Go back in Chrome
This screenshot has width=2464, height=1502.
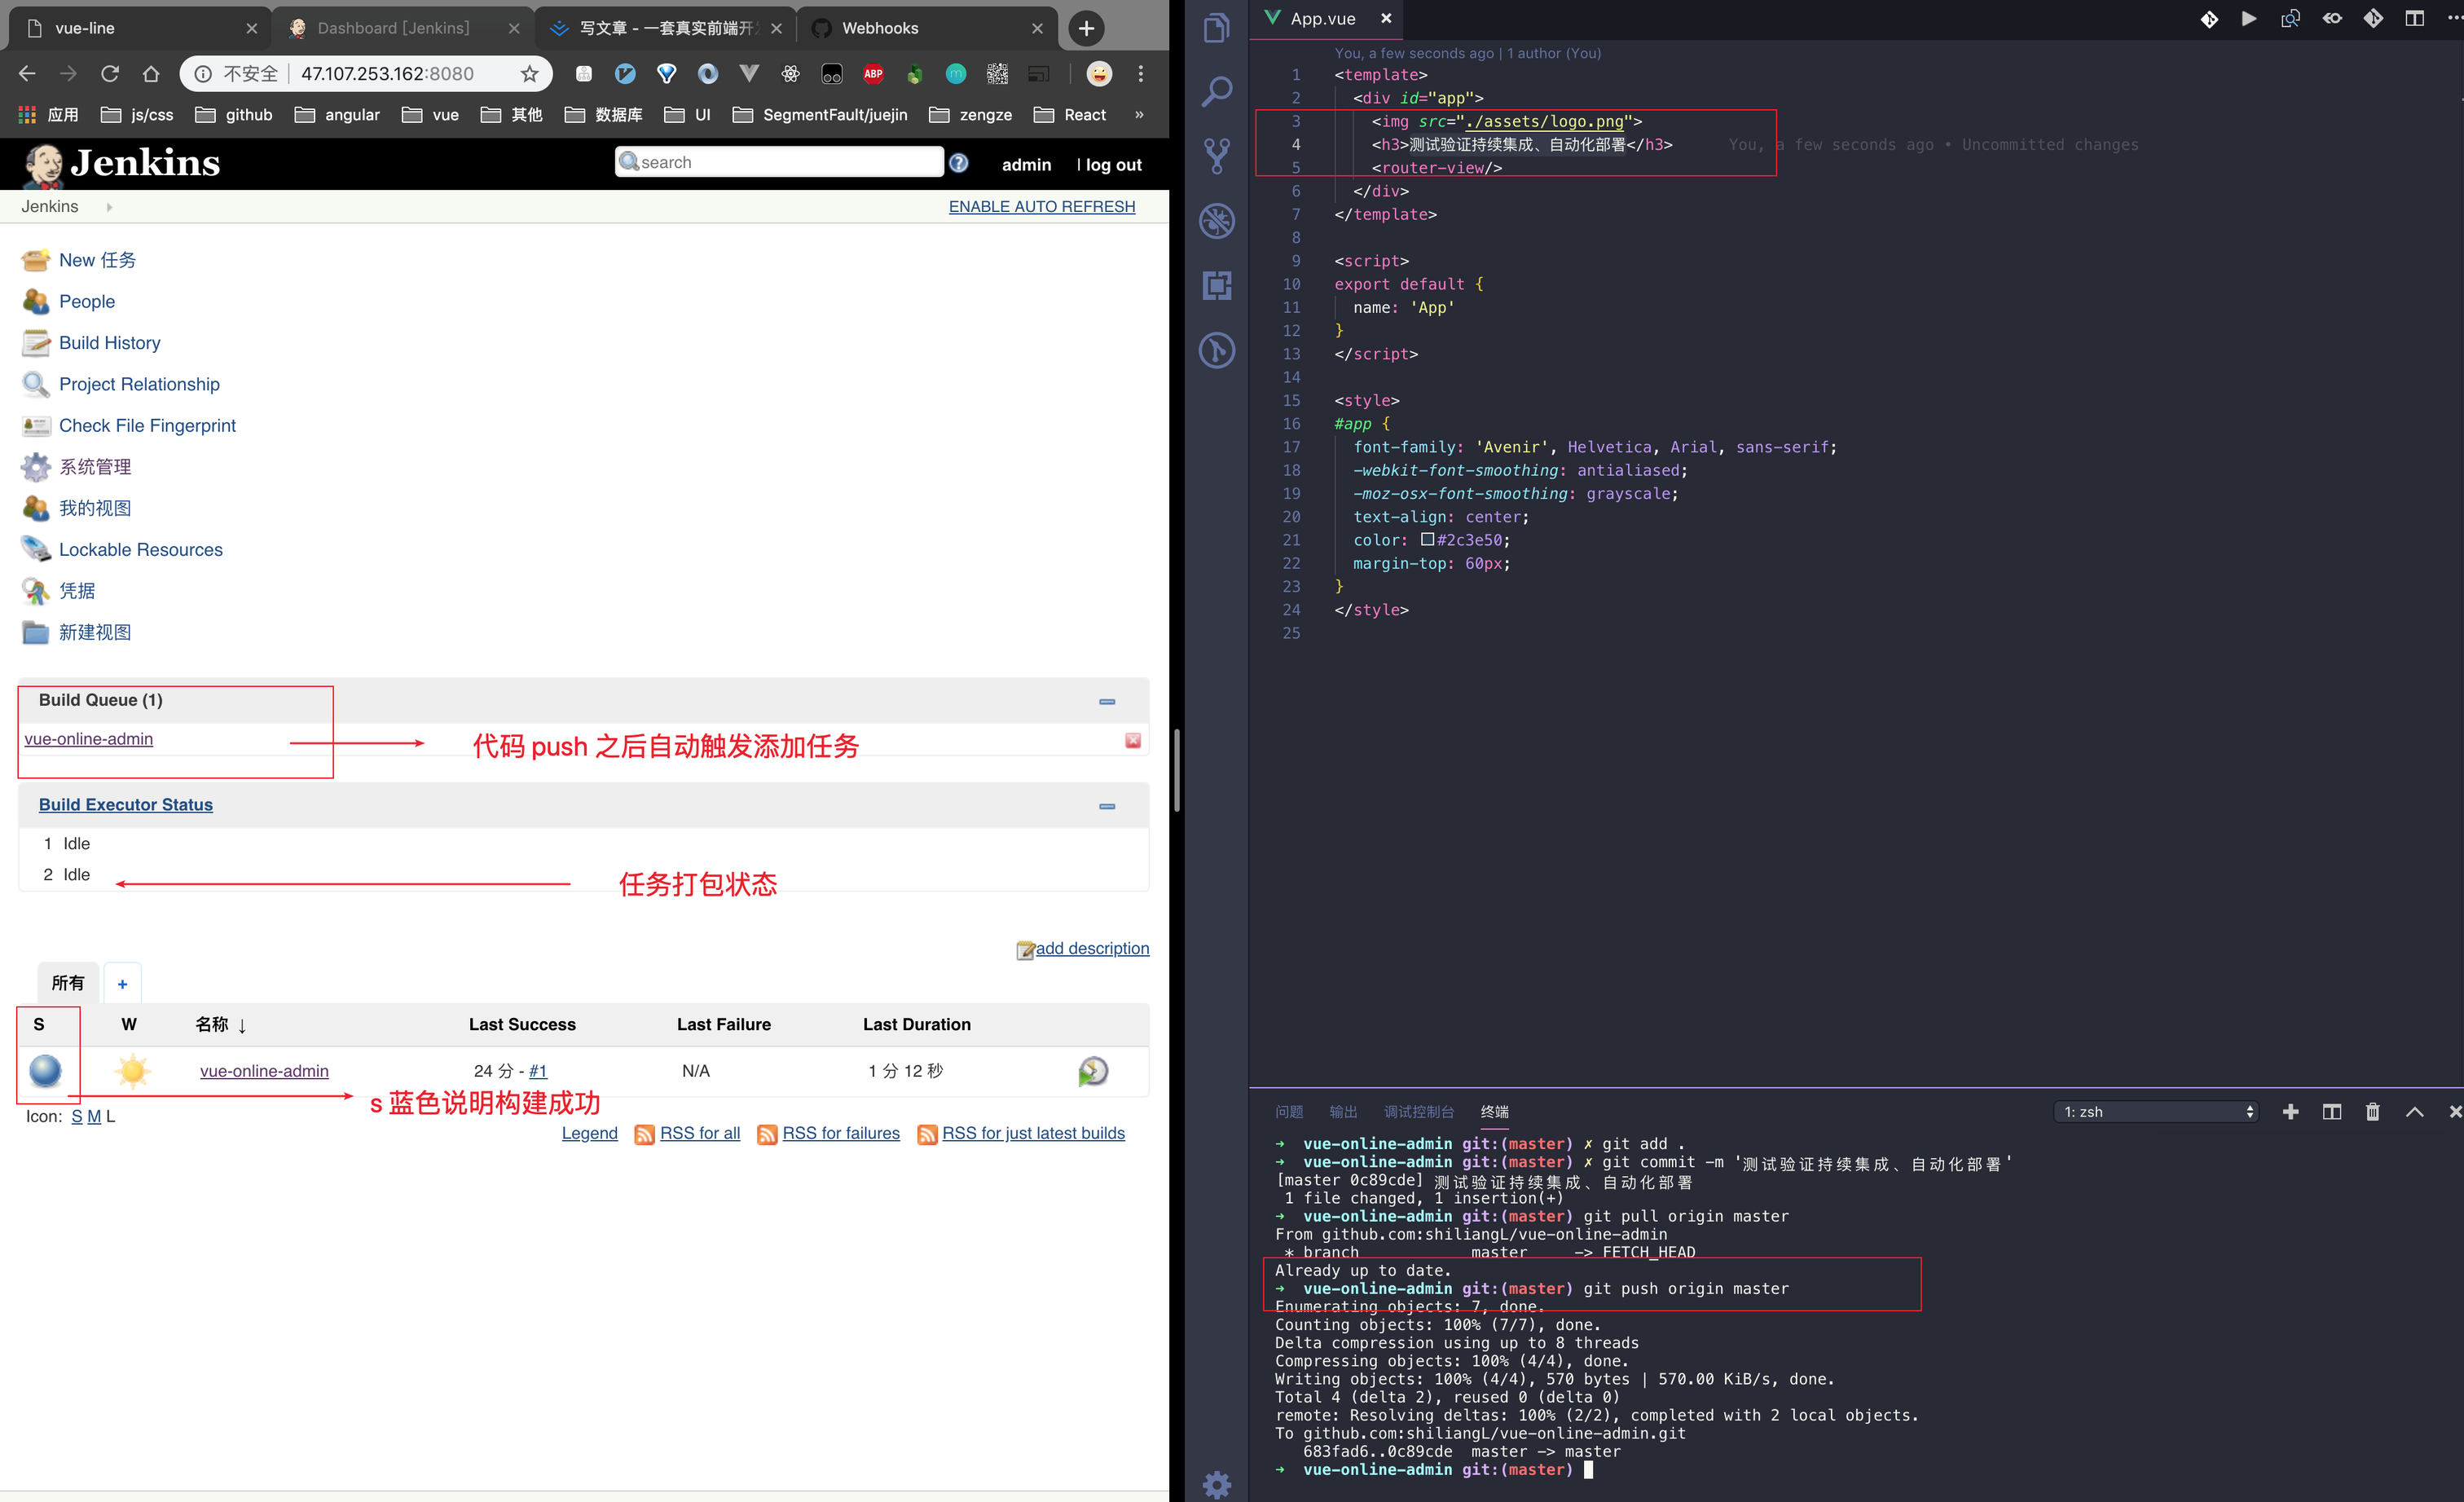[x=27, y=73]
